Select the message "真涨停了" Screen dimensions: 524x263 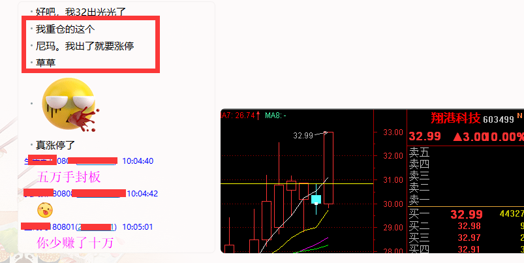click(55, 145)
